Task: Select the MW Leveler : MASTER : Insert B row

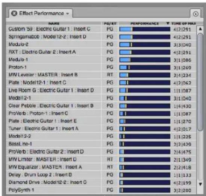Action: tap(101, 75)
